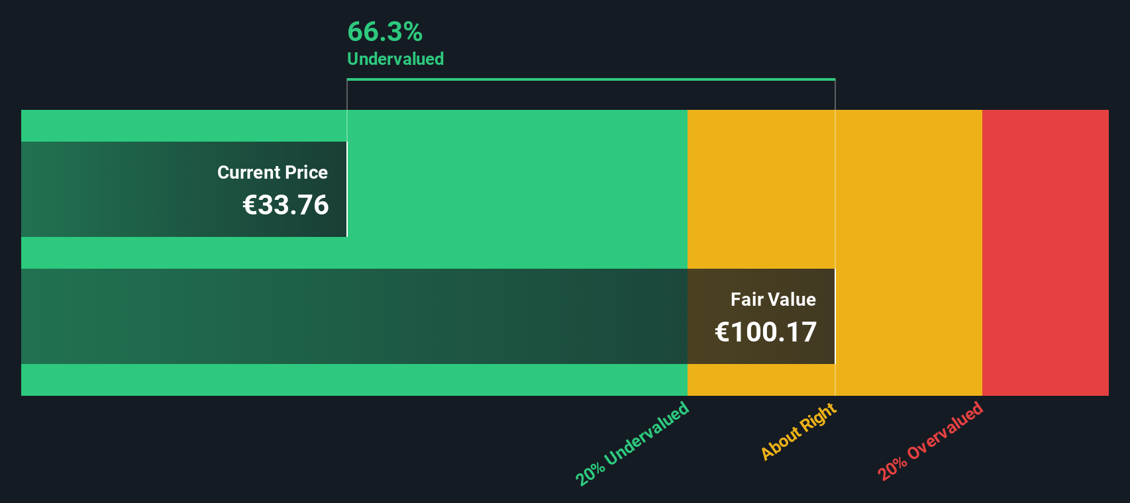Click the 20% Overvalued axis label
This screenshot has width=1130, height=503.
pyautogui.click(x=930, y=441)
